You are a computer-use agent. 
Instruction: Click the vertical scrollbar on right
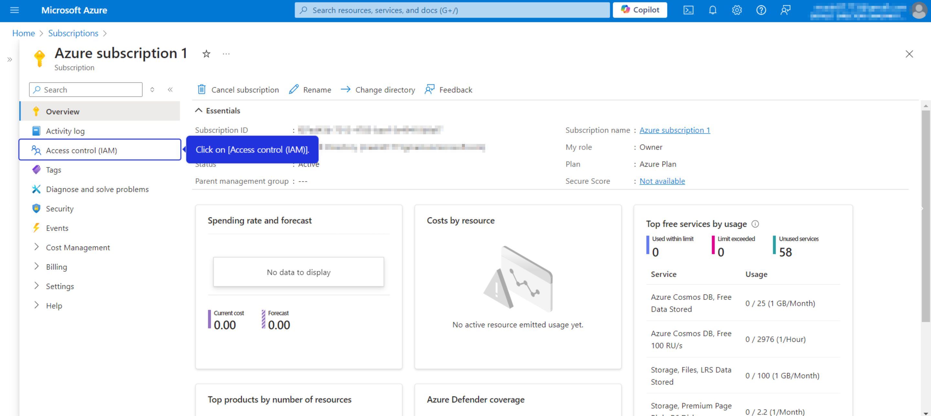(925, 217)
